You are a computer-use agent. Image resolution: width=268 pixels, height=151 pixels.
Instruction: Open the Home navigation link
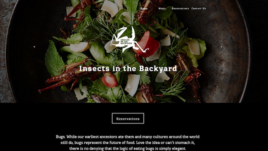(x=144, y=8)
